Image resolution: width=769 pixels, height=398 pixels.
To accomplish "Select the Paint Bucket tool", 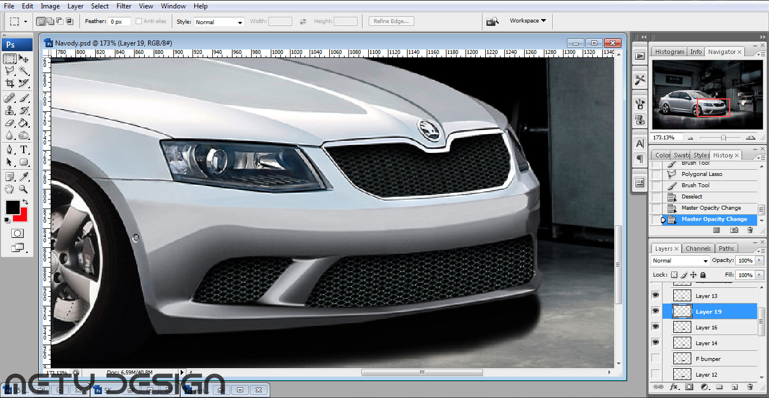I will click(x=24, y=123).
